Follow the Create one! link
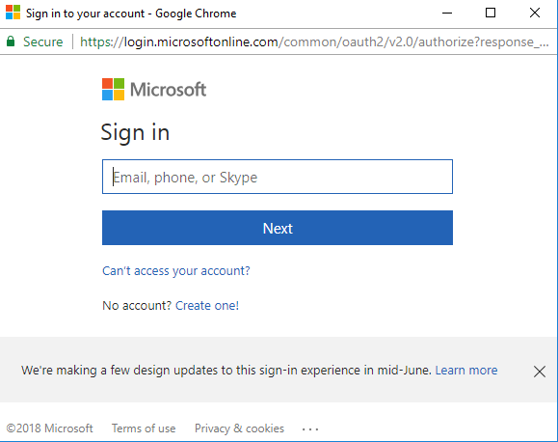Image resolution: width=558 pixels, height=442 pixels. [x=207, y=306]
